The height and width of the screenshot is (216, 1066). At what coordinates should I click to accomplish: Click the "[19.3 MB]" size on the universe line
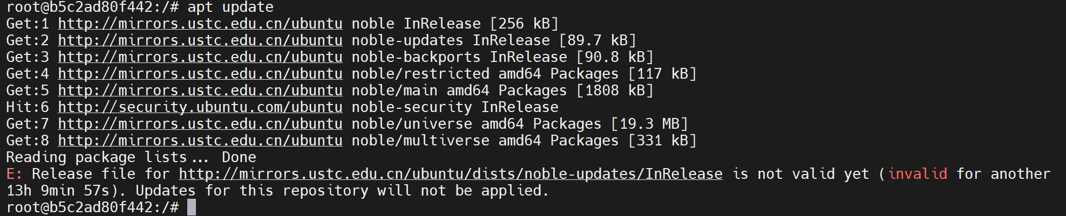649,124
